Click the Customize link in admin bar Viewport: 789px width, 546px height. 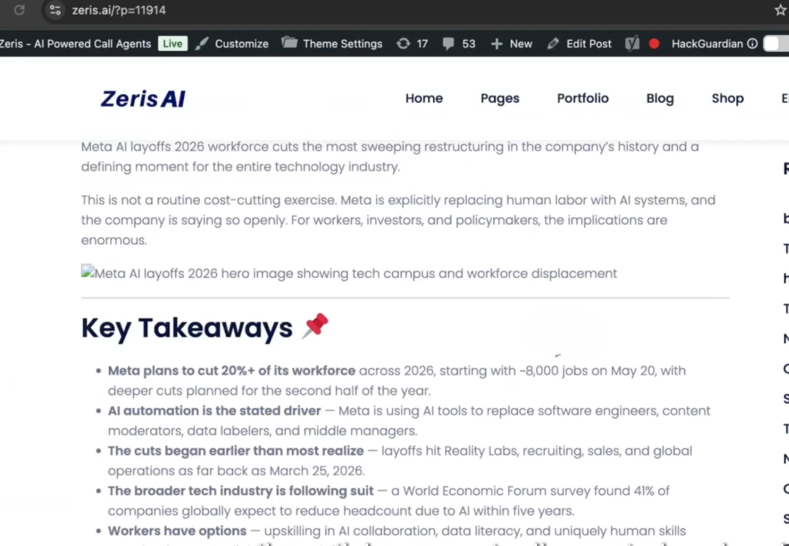242,44
